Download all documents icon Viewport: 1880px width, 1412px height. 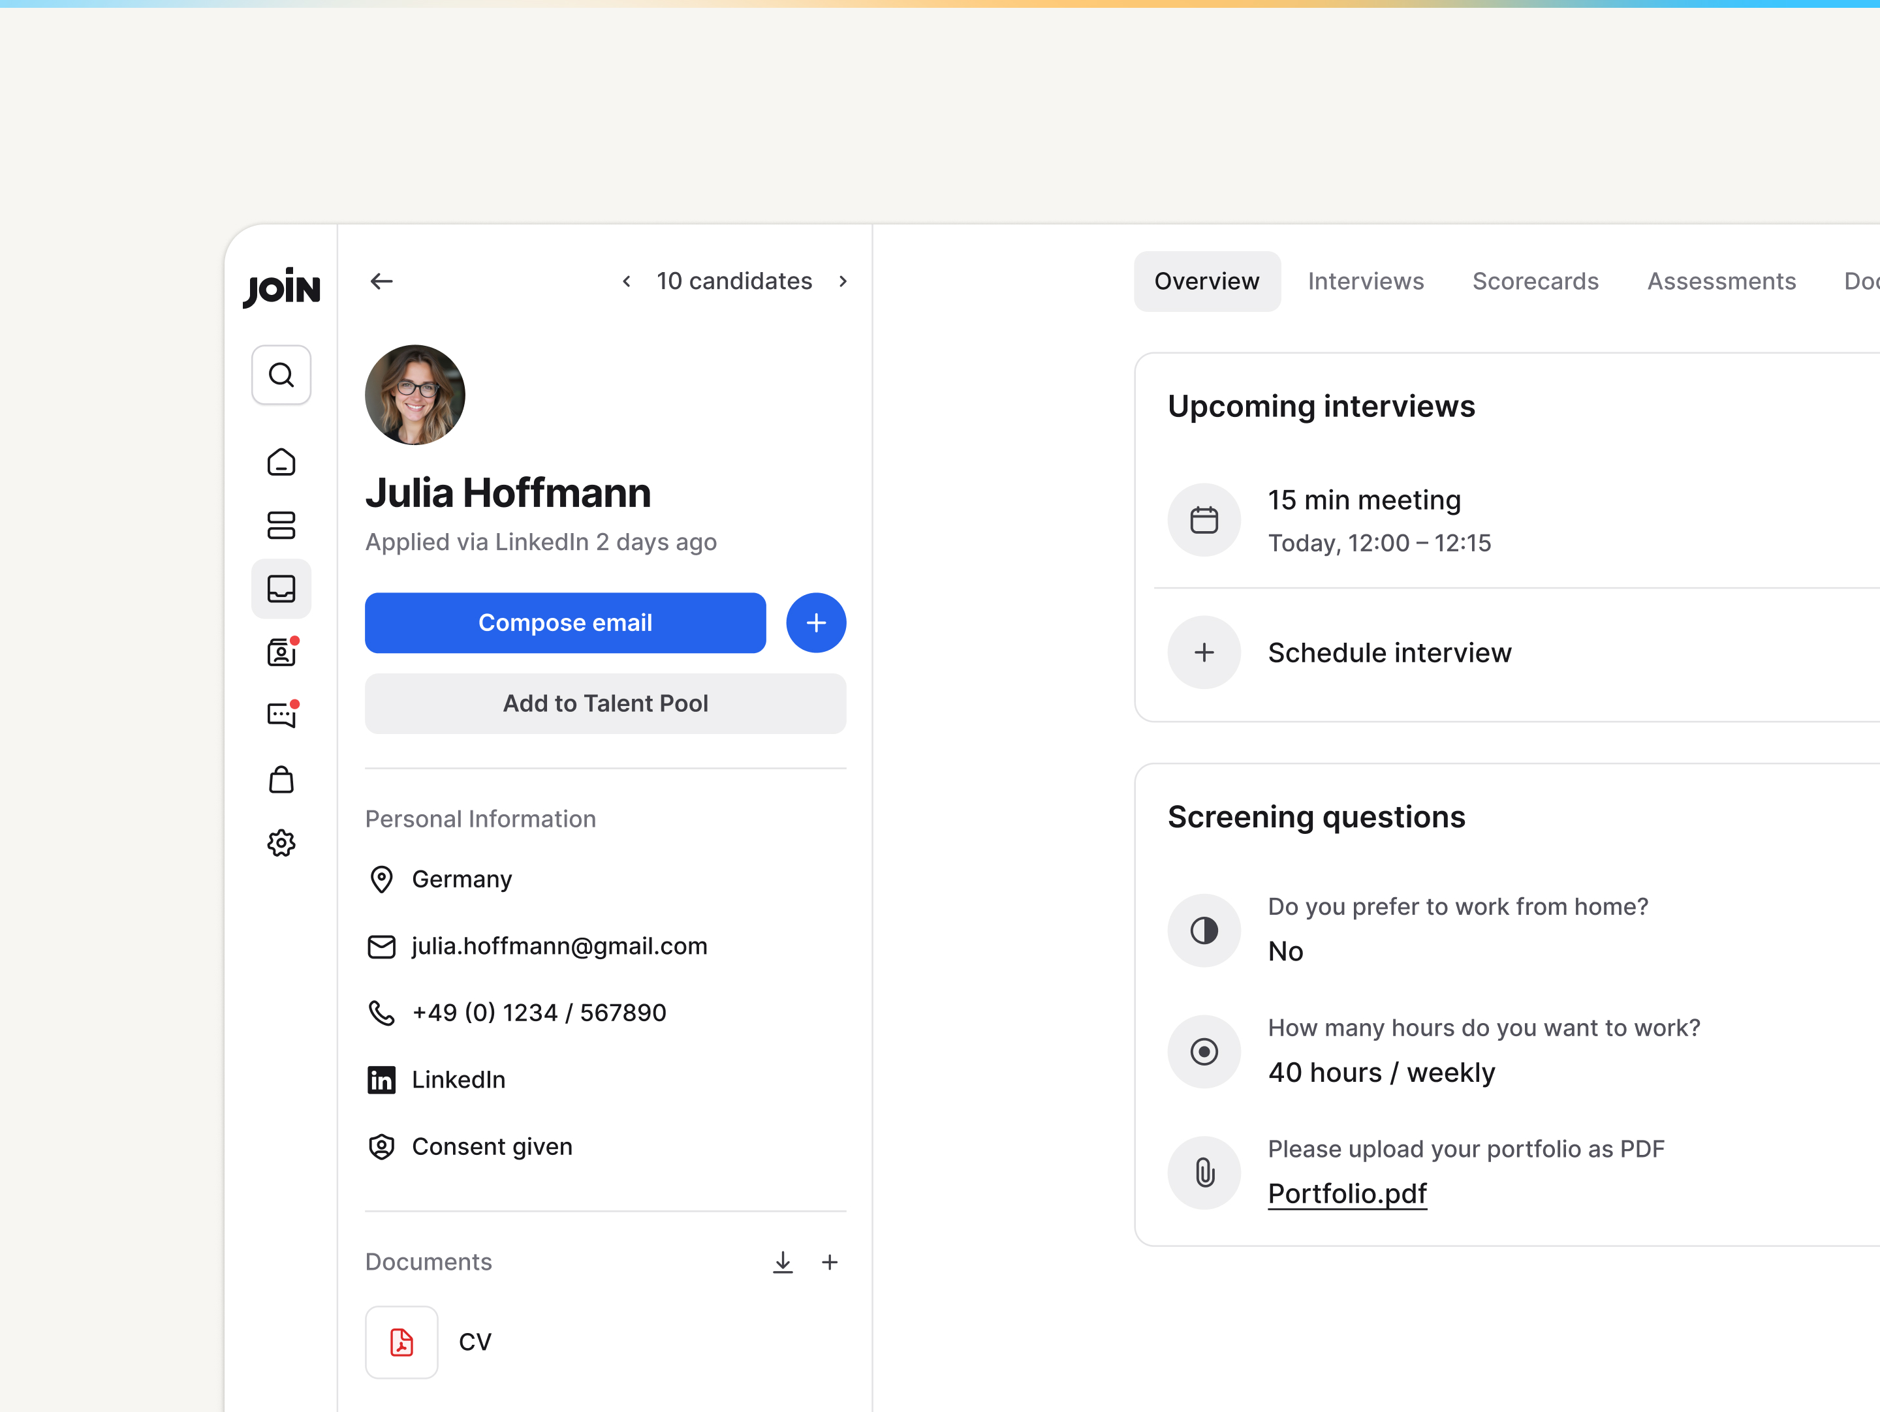(783, 1263)
